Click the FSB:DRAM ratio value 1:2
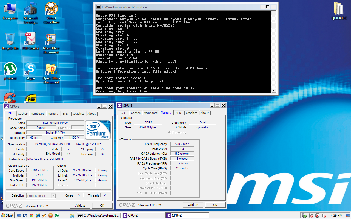Image resolution: width=351 pixels, height=219 pixels. [x=182, y=149]
